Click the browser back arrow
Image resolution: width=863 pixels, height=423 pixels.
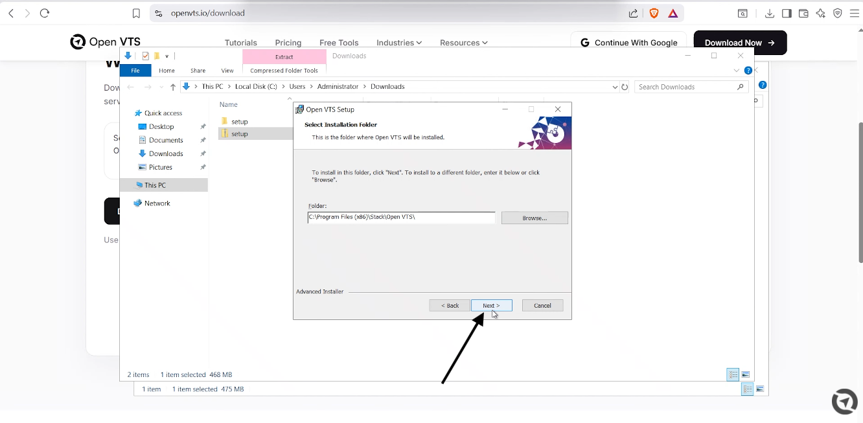tap(11, 13)
